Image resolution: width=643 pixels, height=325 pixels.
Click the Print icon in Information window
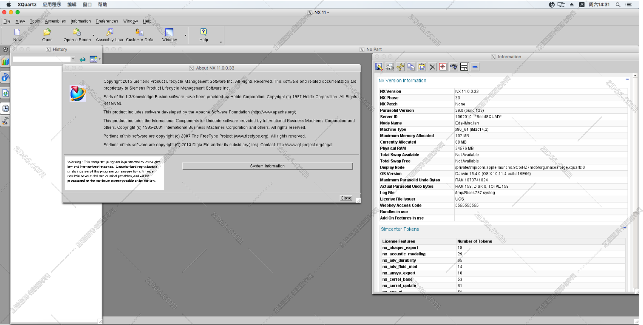click(x=390, y=67)
